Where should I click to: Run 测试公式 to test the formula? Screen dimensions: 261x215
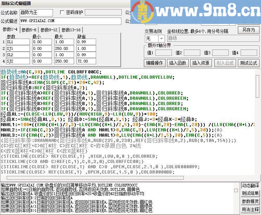(x=248, y=63)
